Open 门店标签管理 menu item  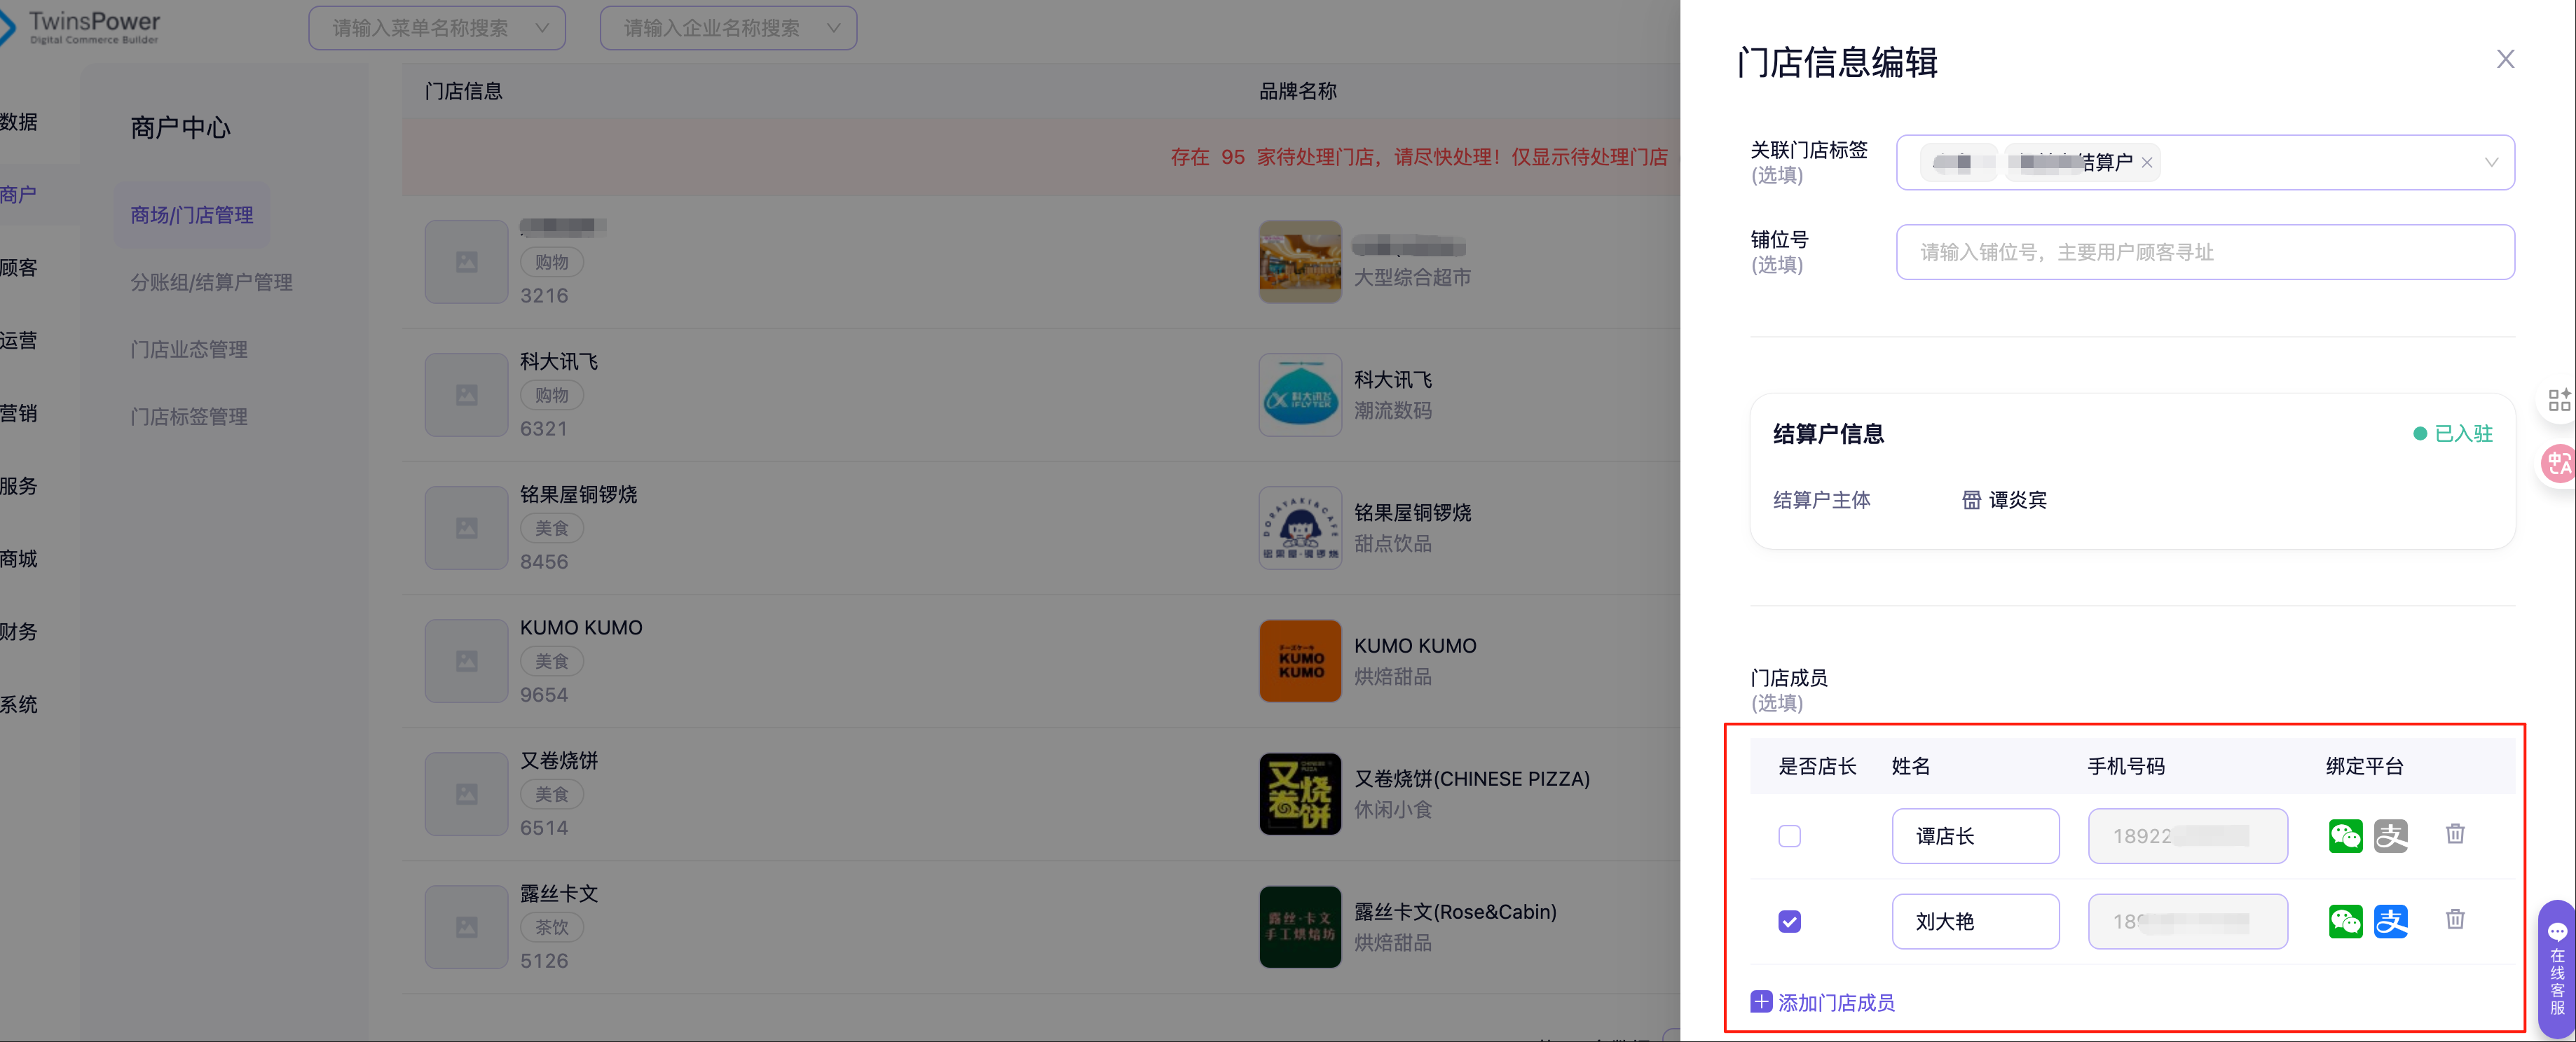point(189,415)
